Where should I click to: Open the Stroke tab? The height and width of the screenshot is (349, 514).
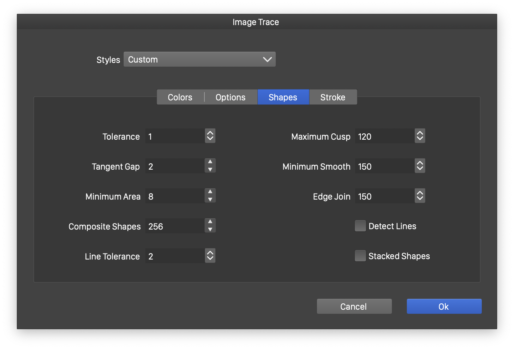pyautogui.click(x=333, y=97)
